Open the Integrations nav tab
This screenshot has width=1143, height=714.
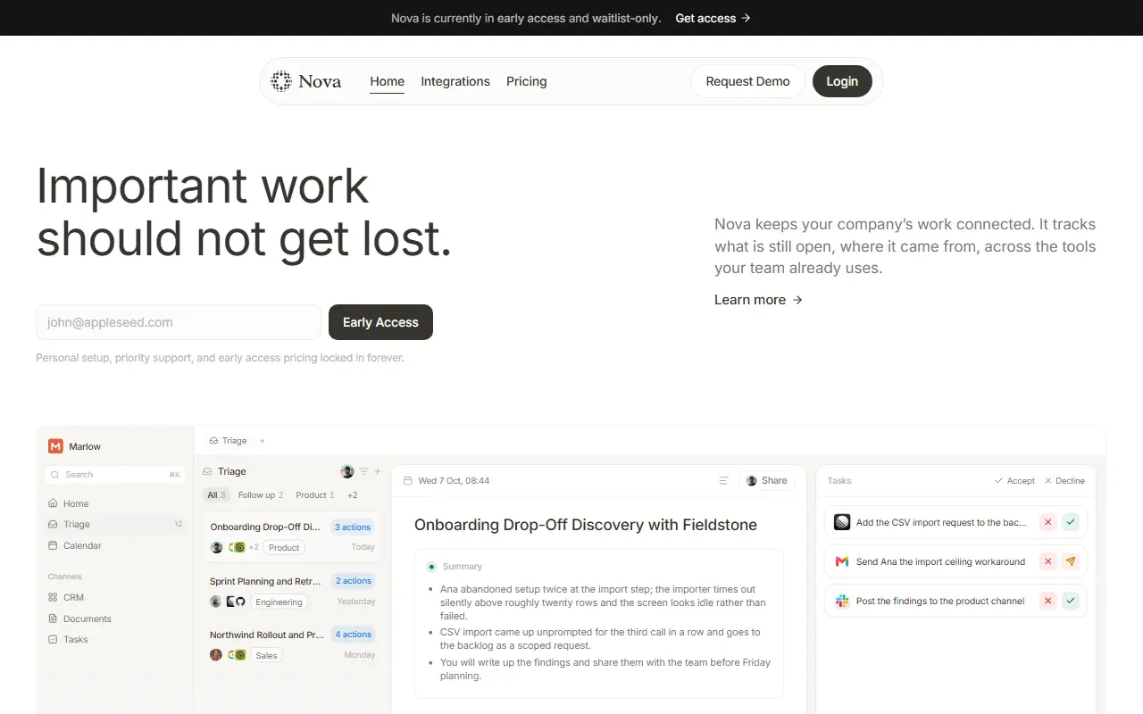click(x=455, y=81)
